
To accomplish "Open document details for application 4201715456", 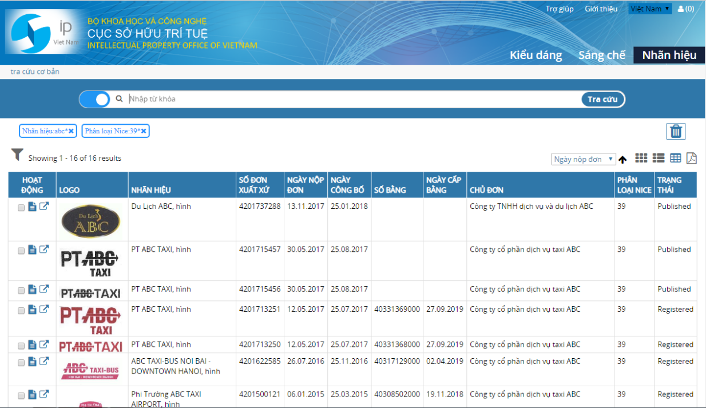I will coord(33,290).
